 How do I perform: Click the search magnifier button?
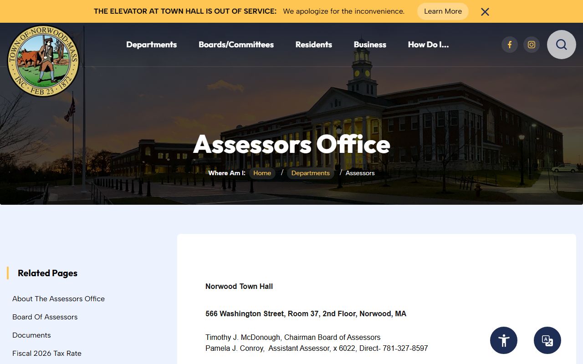click(562, 45)
